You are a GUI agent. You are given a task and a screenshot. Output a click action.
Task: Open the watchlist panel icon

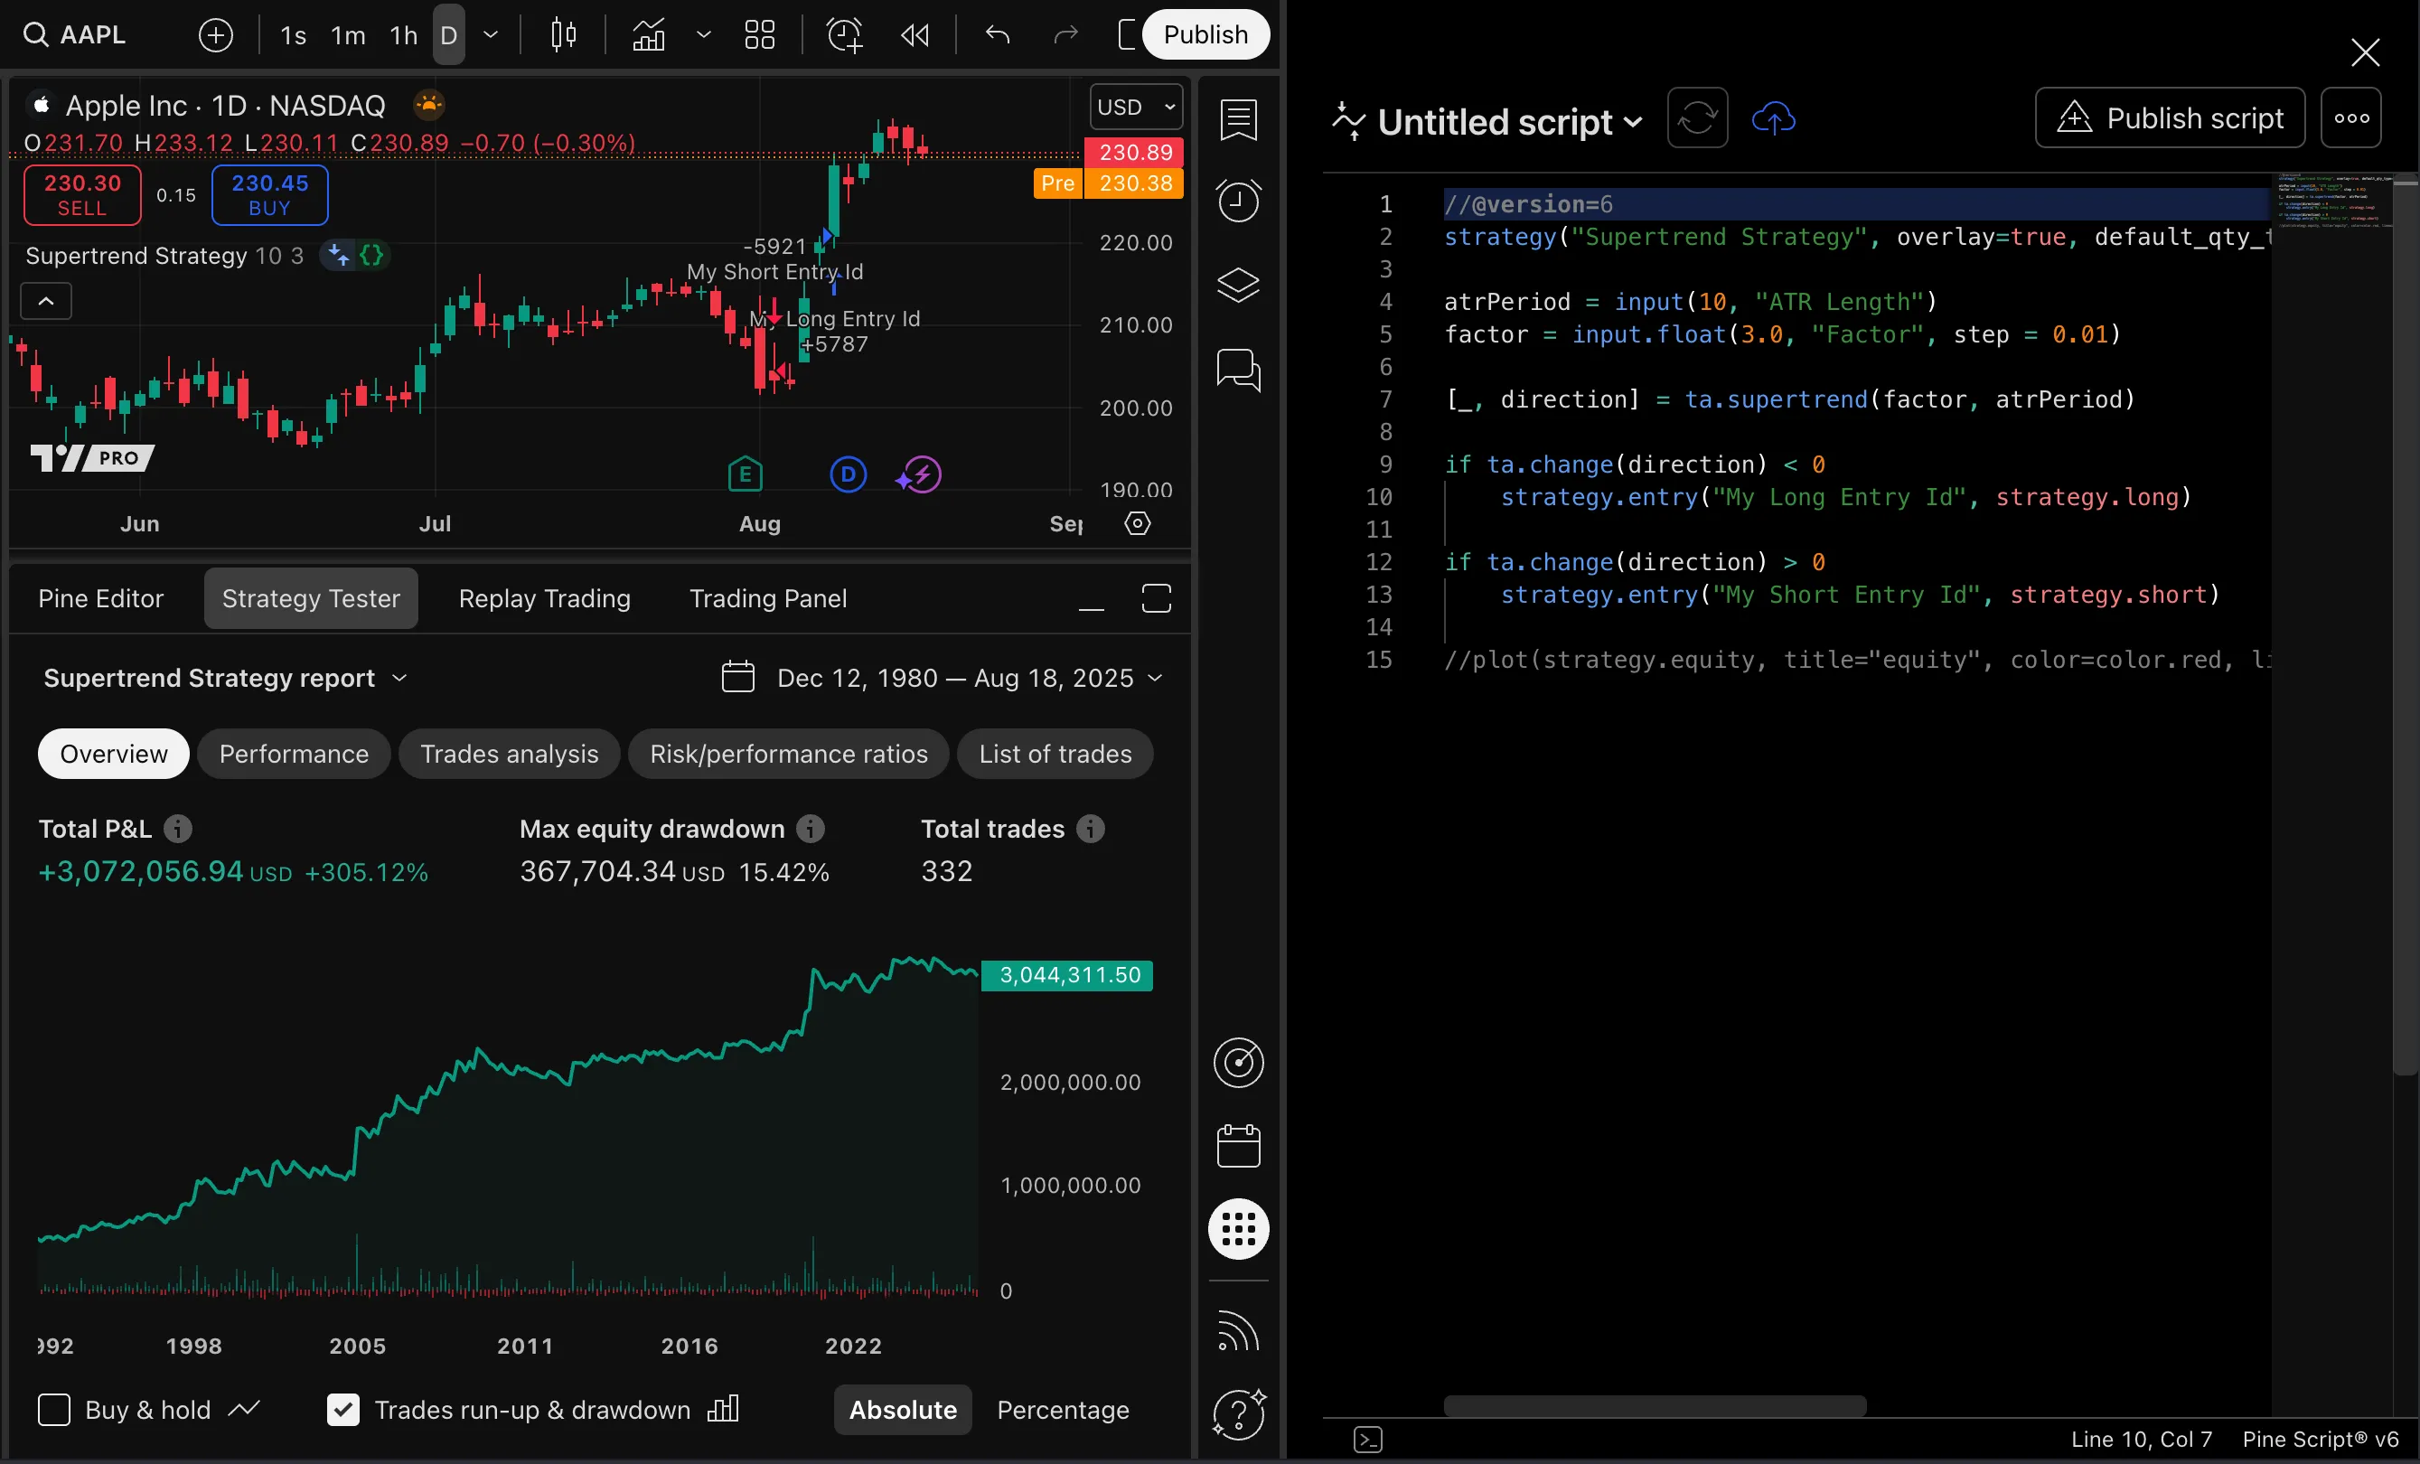point(1237,118)
